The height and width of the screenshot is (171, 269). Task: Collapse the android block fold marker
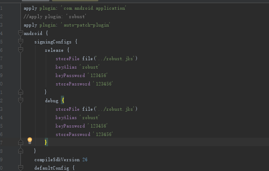[x=20, y=33]
